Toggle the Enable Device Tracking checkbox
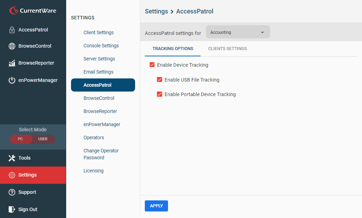 (152, 65)
